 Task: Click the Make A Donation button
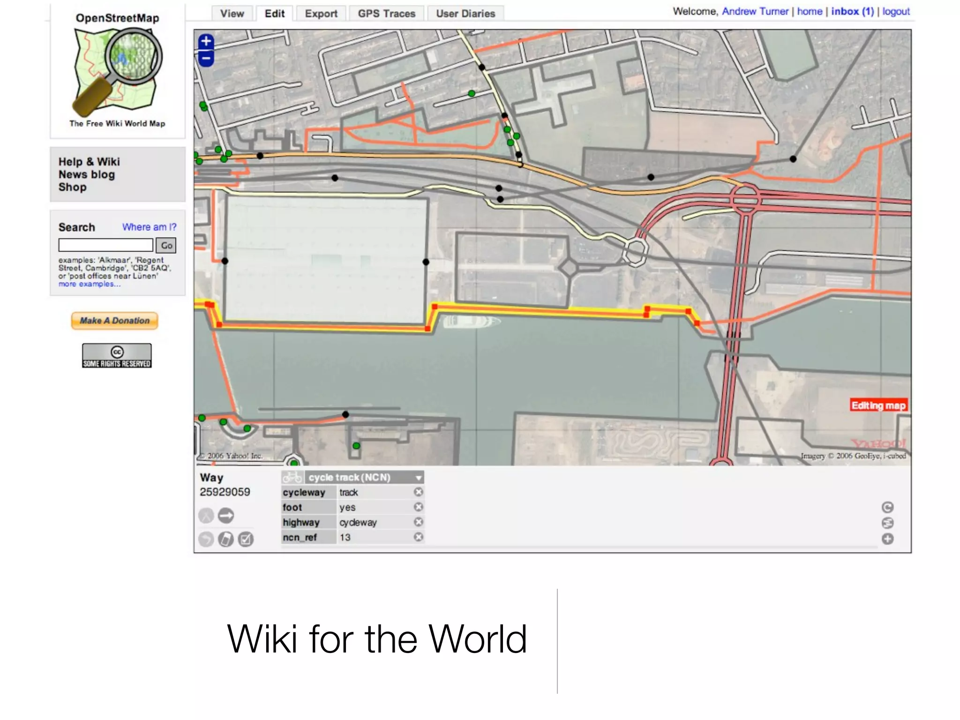(114, 321)
